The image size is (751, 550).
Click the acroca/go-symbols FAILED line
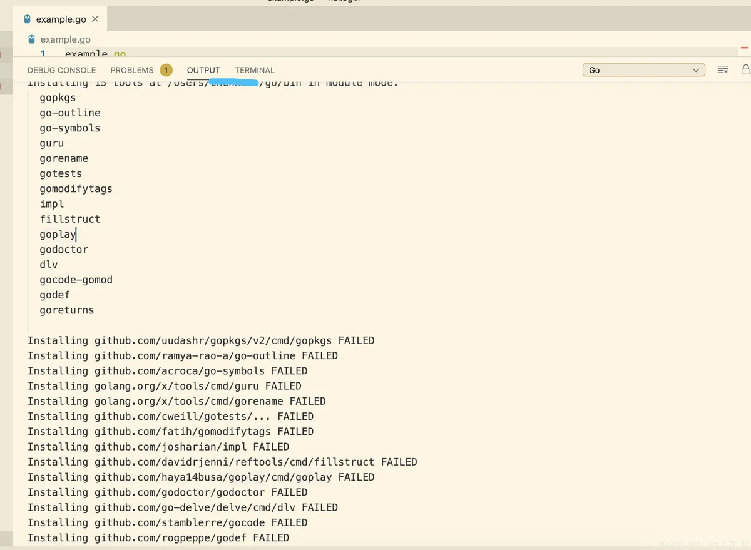coord(168,370)
